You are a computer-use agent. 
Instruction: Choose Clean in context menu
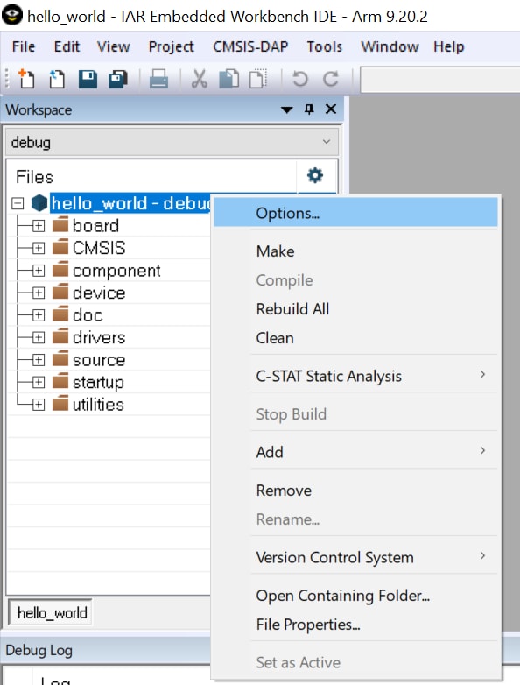click(355, 338)
